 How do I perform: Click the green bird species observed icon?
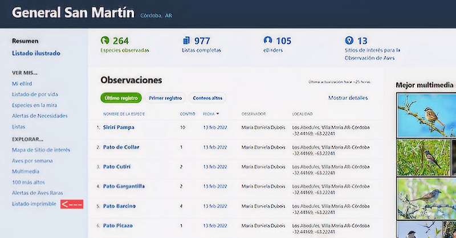click(x=105, y=40)
